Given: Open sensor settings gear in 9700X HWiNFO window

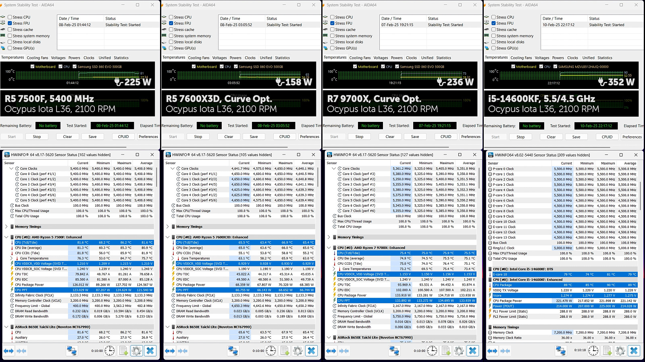Looking at the screenshot, I should pos(459,351).
